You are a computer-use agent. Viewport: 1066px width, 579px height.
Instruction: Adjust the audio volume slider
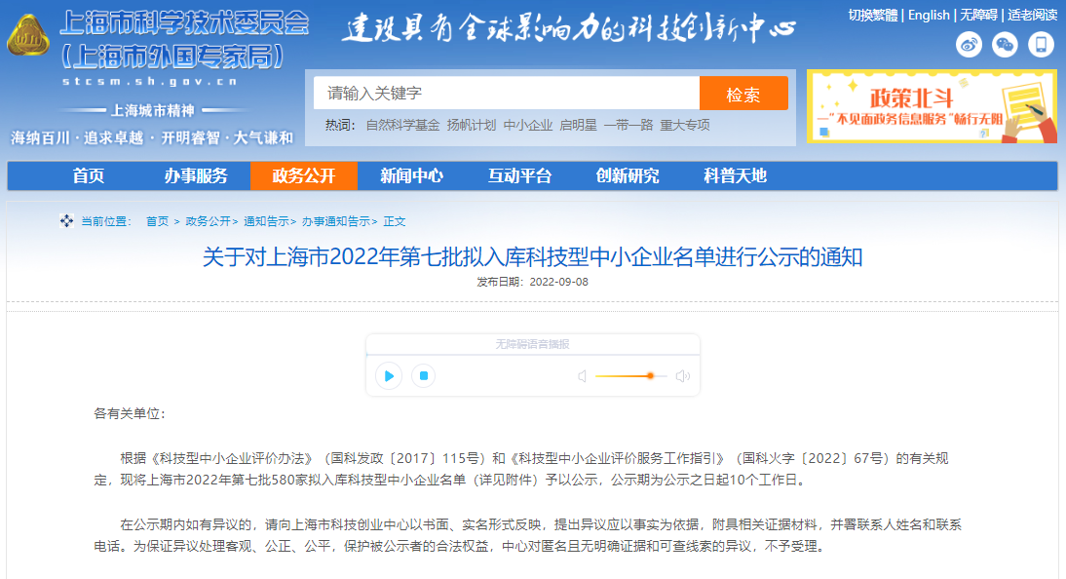tap(649, 376)
